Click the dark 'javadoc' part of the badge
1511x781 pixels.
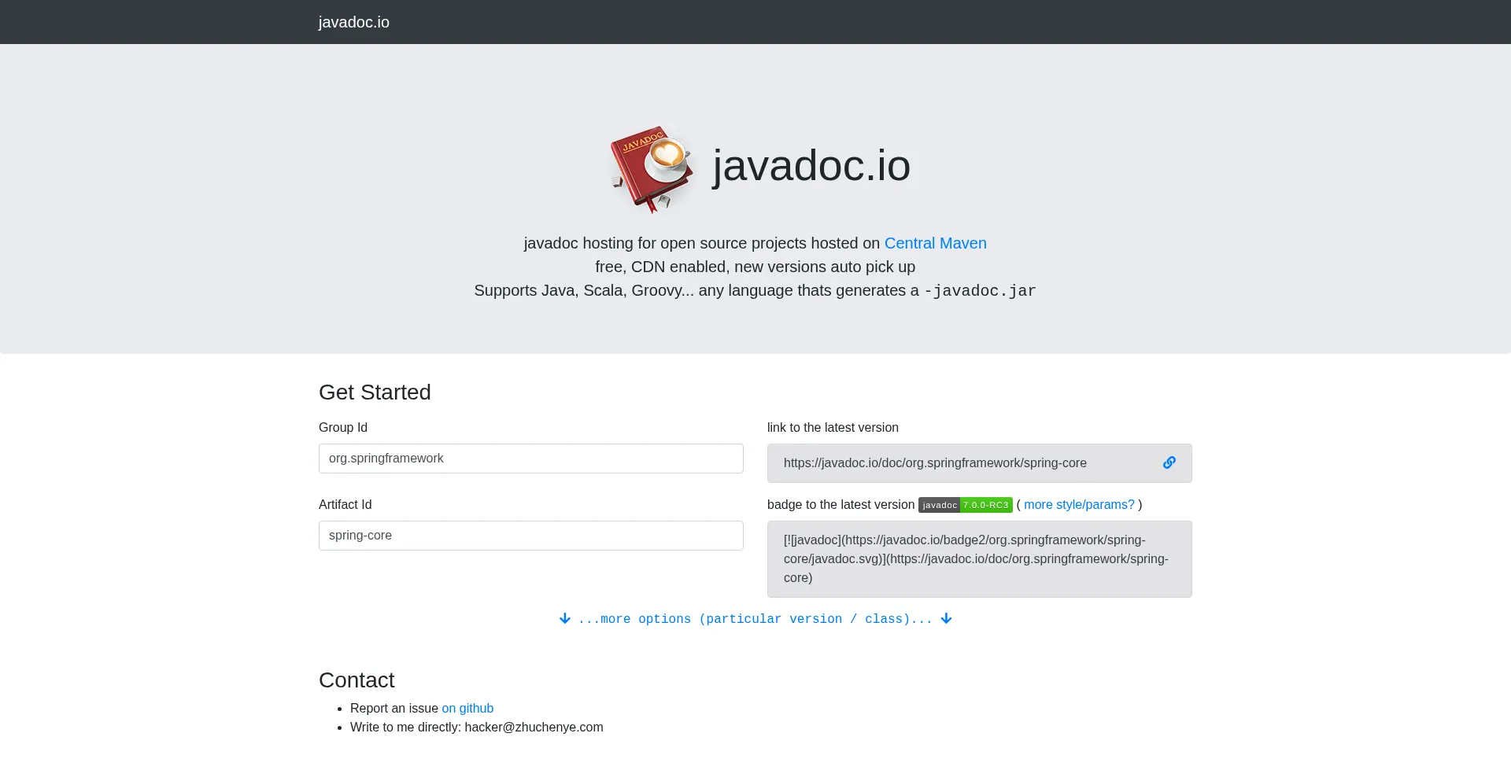939,505
